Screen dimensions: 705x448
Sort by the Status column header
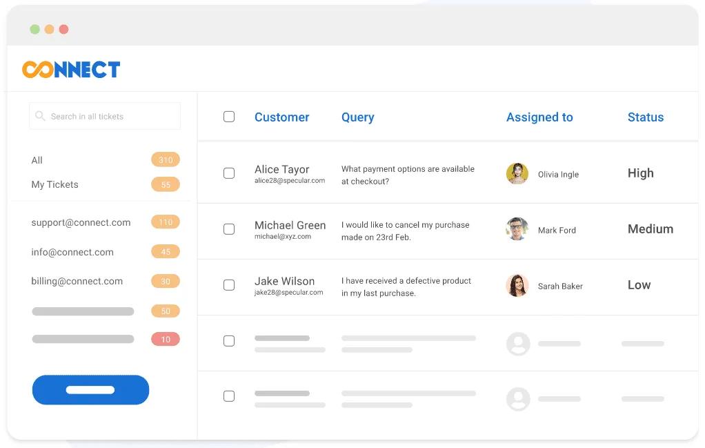point(646,117)
